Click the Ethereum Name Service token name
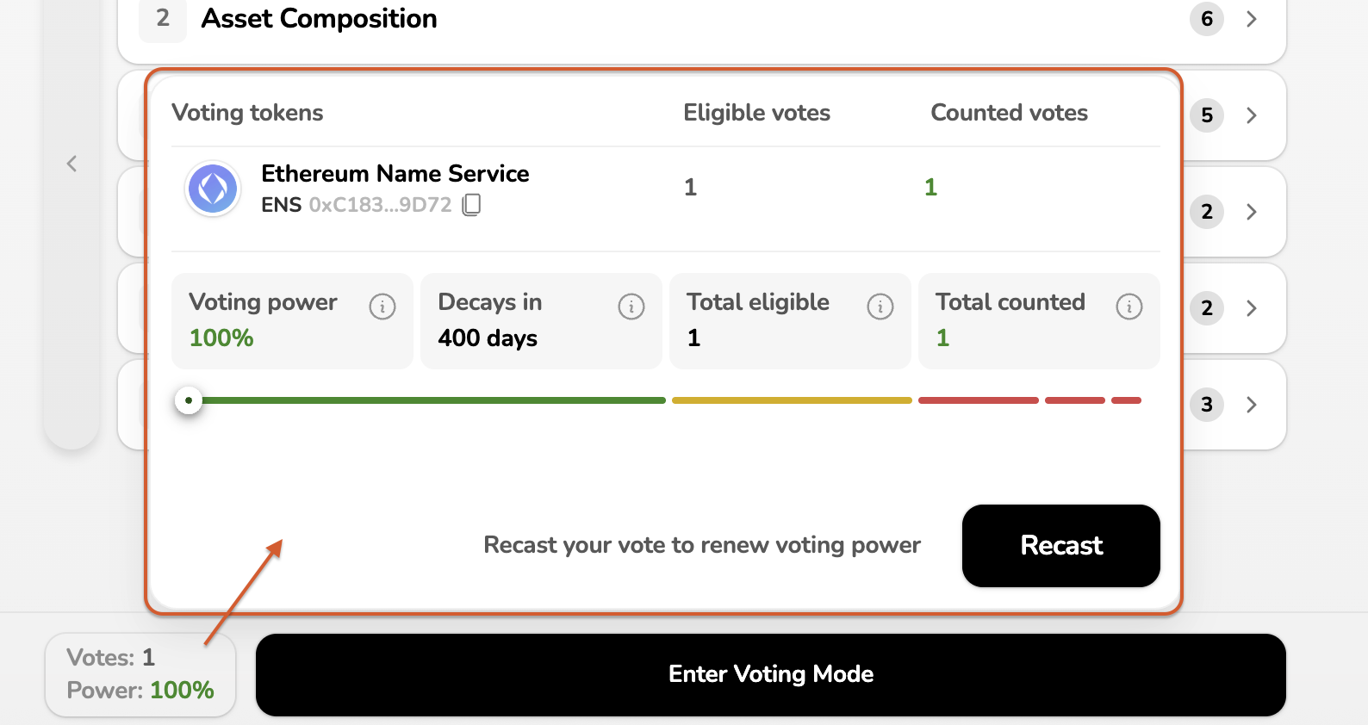The image size is (1368, 725). 395,174
